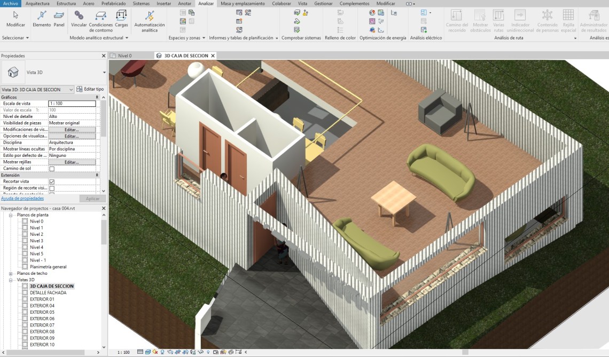Viewport: 609px width, 357px height.
Task: Expand the Planos de techo tree node
Action: 11,273
